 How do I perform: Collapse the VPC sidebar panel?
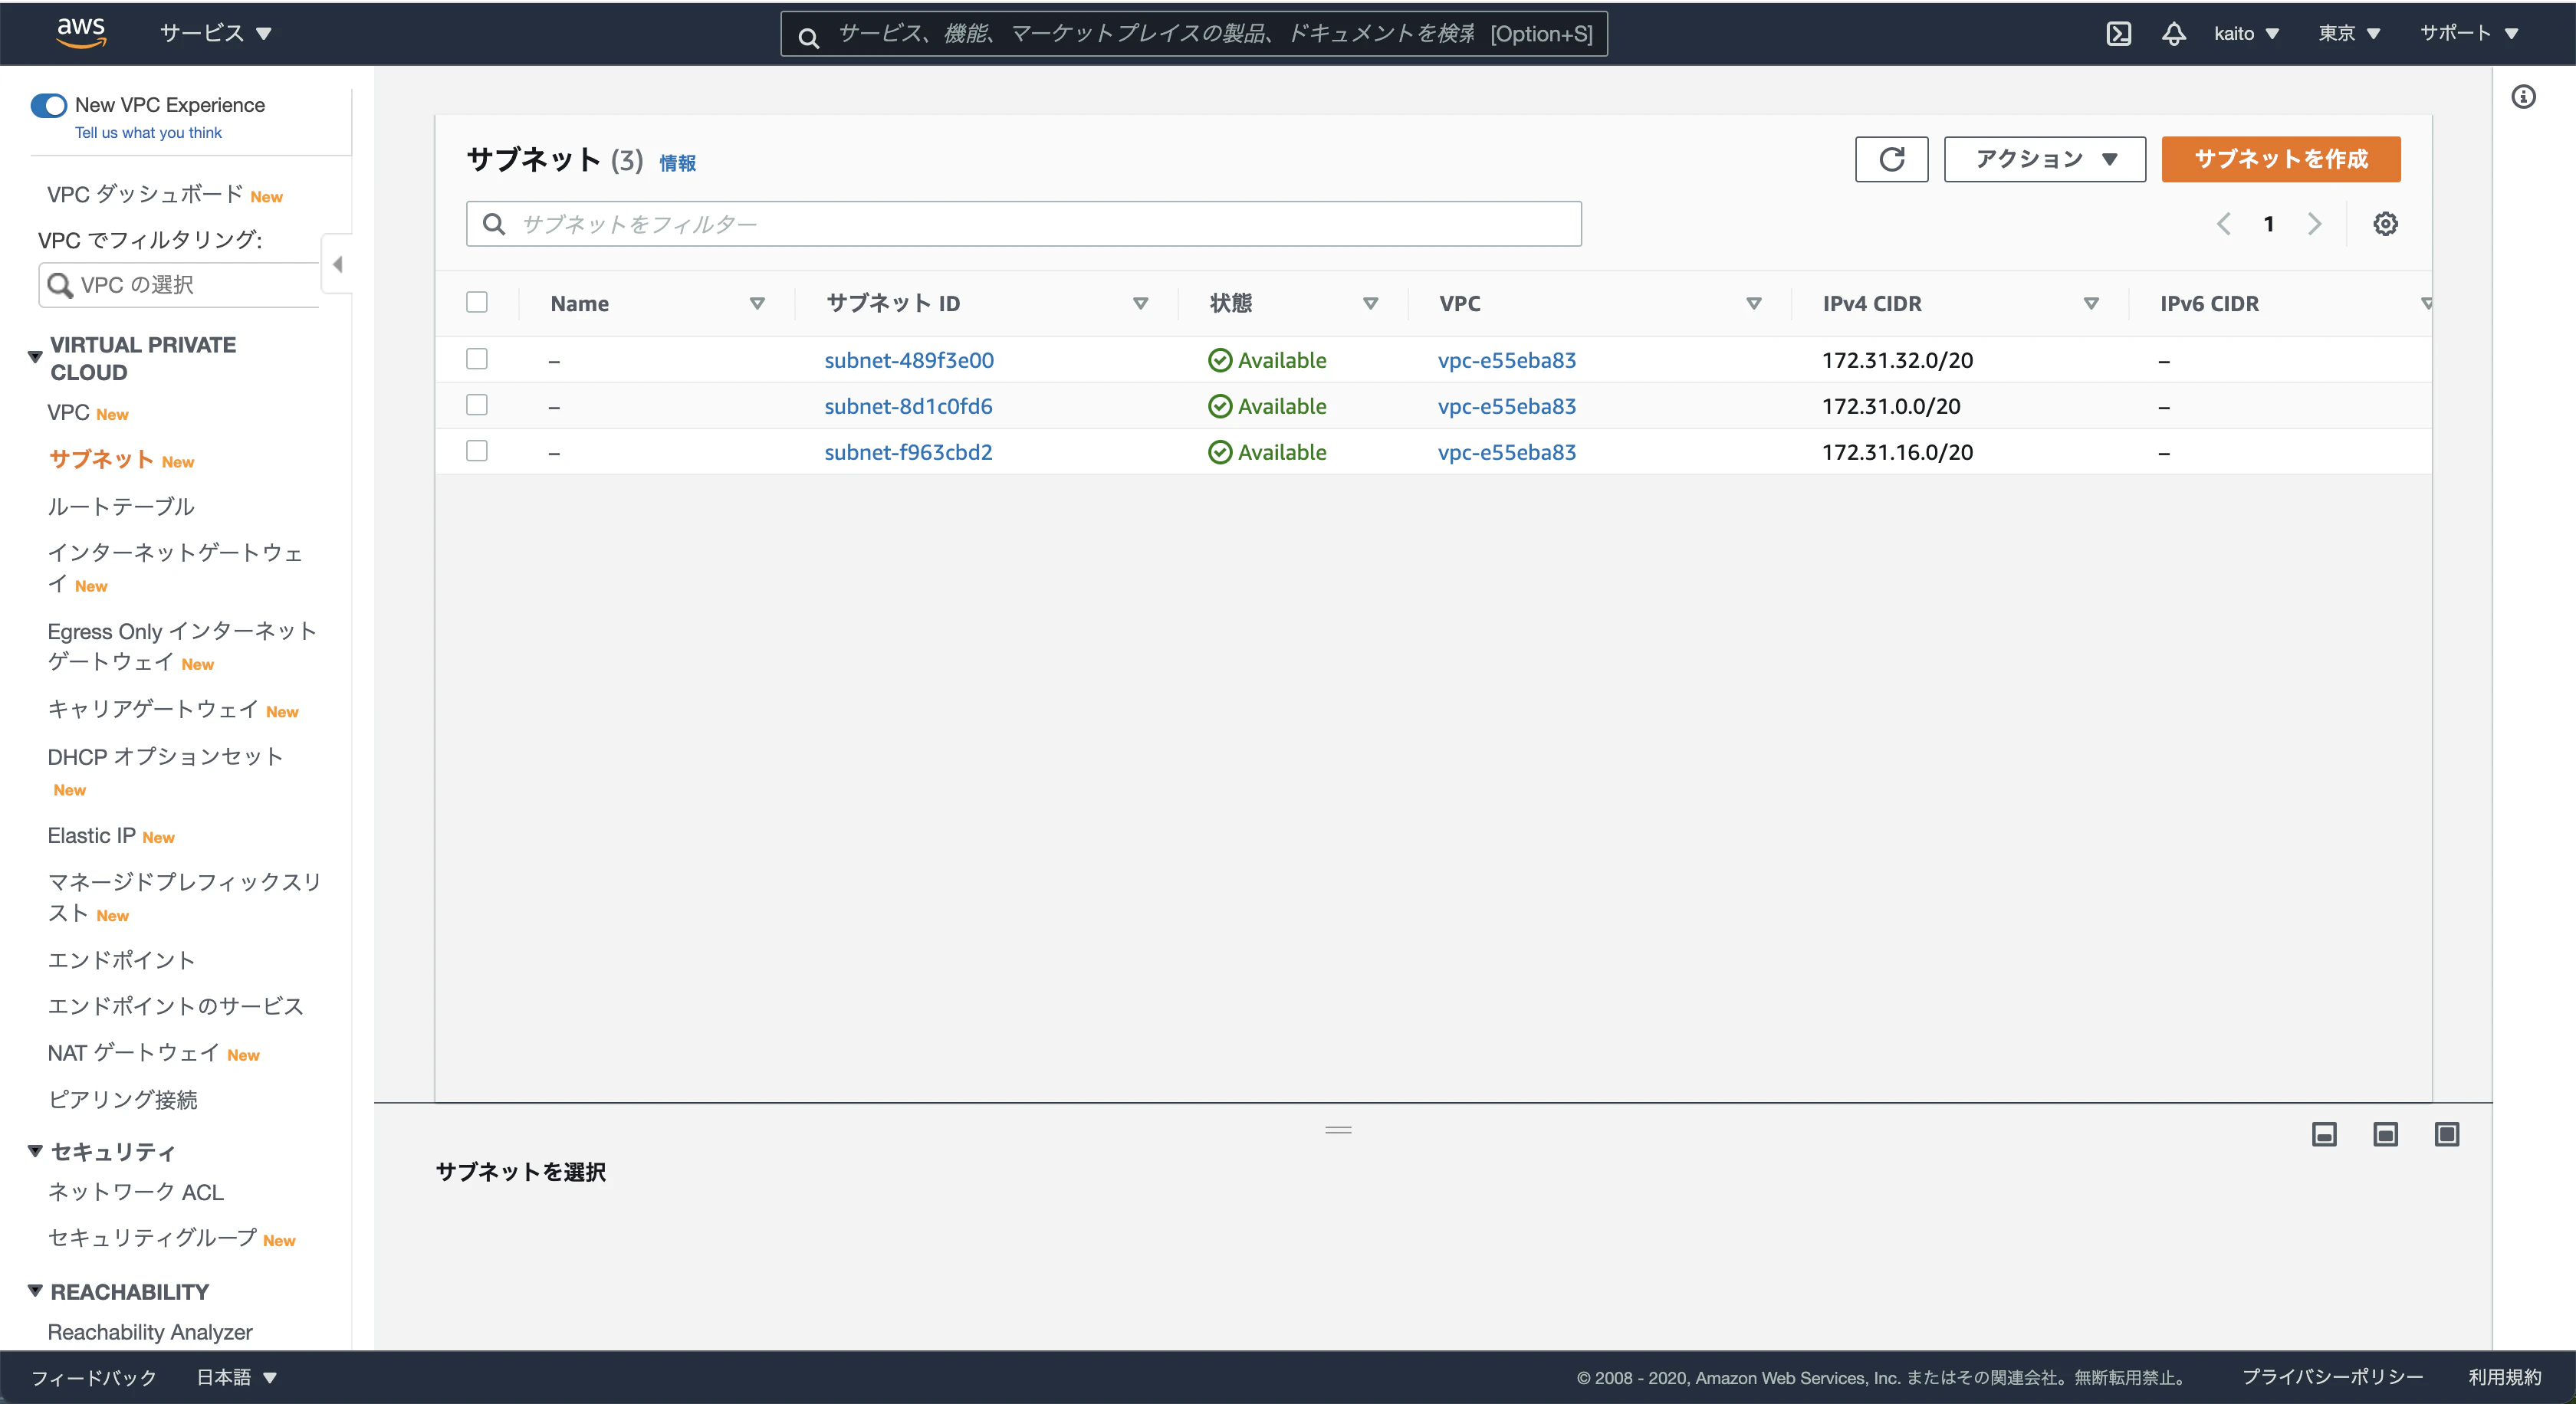click(337, 264)
